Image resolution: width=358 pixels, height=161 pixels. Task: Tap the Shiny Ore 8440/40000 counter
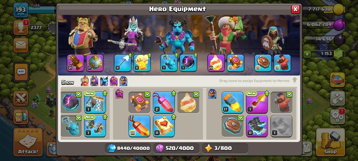pos(129,148)
